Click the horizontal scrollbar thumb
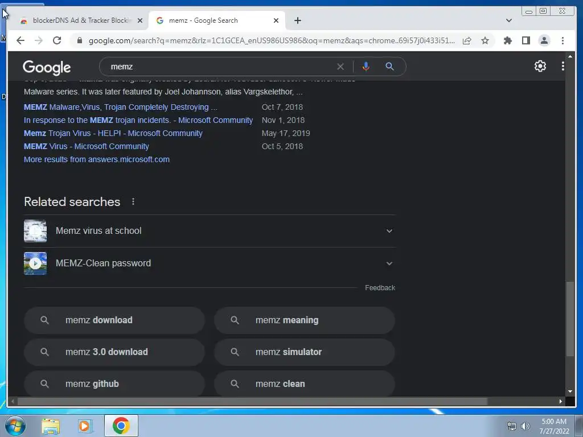Image resolution: width=583 pixels, height=437 pixels. coord(252,401)
